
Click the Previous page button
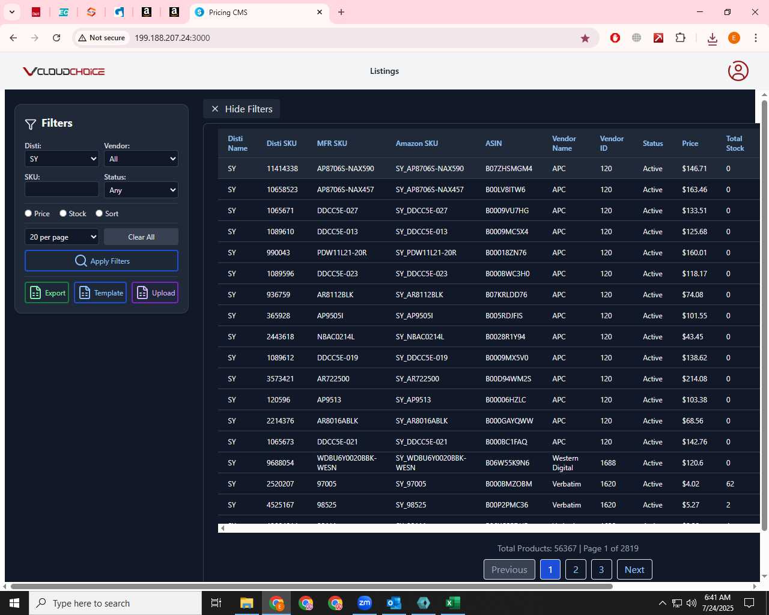509,569
